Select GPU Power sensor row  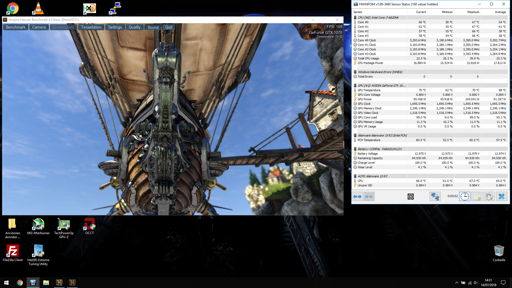click(430, 99)
